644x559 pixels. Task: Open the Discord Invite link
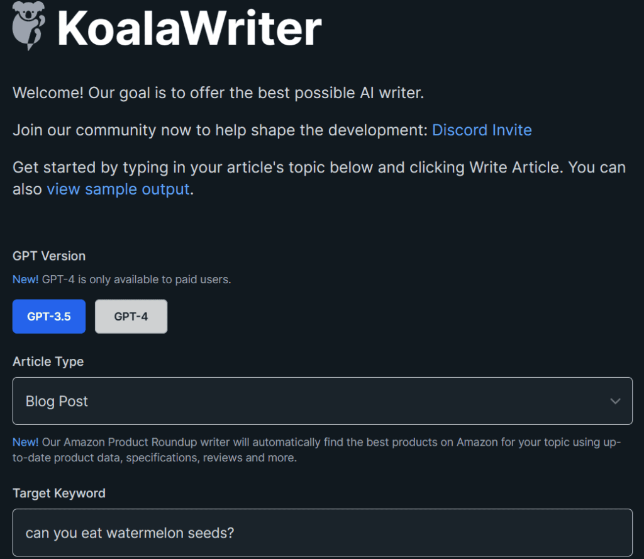click(x=482, y=130)
